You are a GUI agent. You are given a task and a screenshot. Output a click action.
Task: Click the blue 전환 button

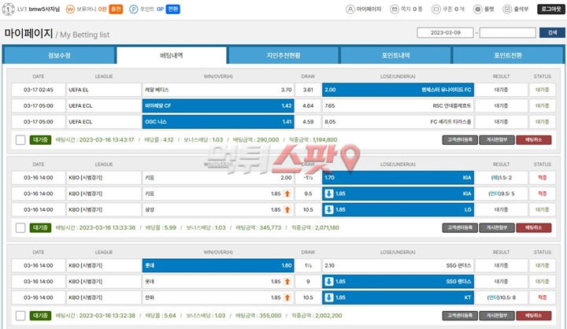tap(172, 9)
